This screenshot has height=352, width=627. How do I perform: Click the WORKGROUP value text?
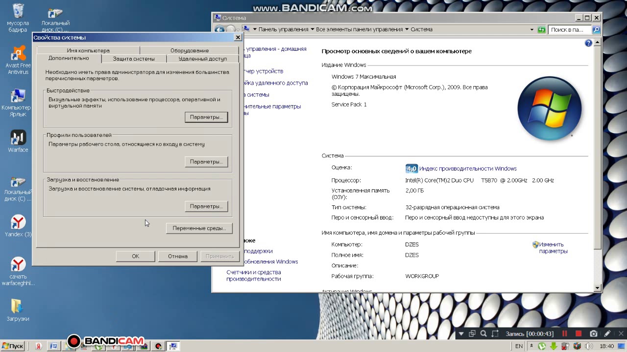coord(422,276)
